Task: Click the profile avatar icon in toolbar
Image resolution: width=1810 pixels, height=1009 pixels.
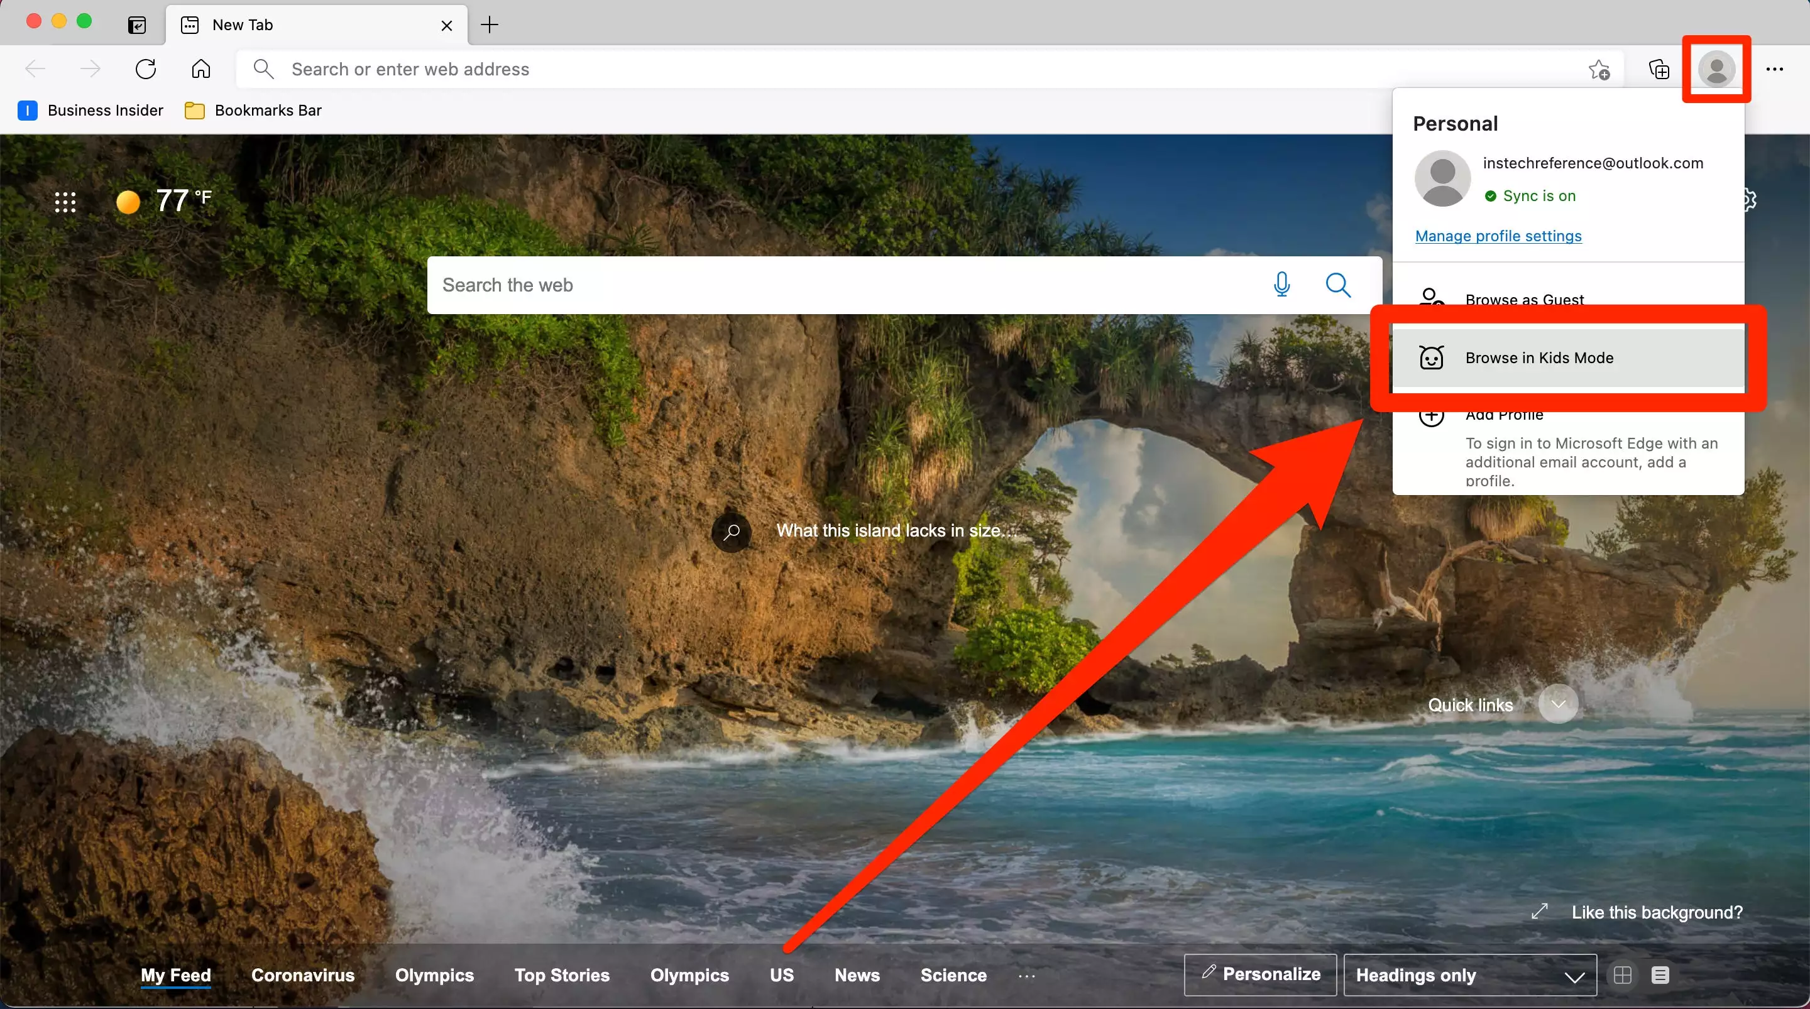Action: tap(1716, 69)
